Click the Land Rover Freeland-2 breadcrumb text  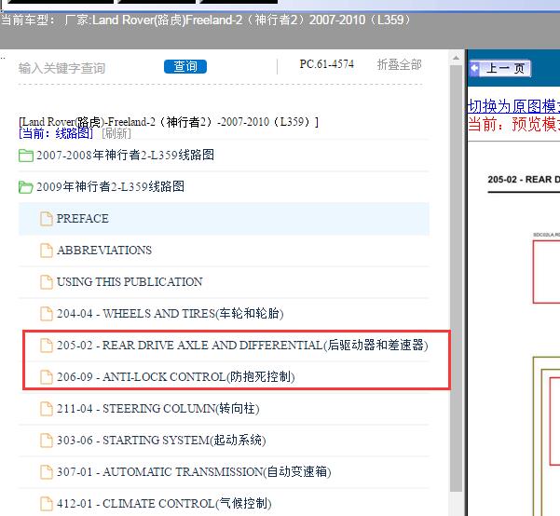point(169,122)
